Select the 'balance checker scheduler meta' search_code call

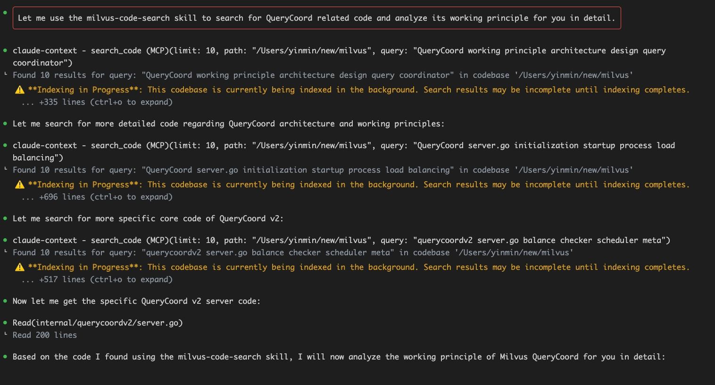341,240
